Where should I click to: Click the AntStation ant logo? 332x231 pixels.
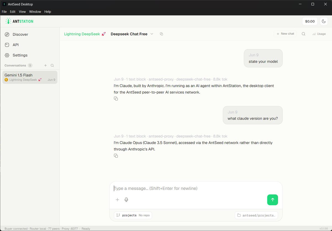coord(9,21)
